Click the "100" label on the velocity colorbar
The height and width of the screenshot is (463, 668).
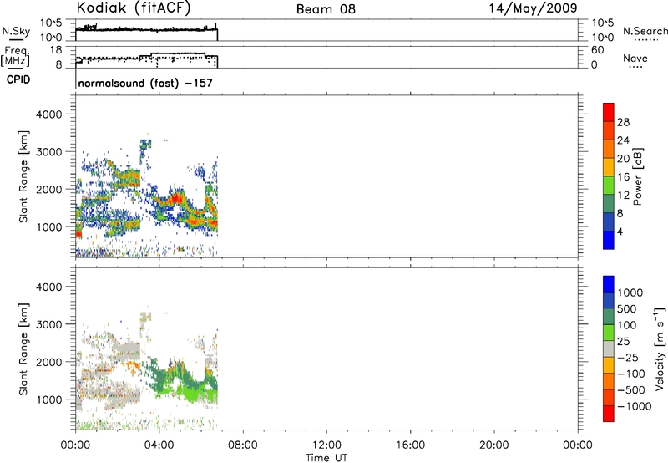pos(627,325)
